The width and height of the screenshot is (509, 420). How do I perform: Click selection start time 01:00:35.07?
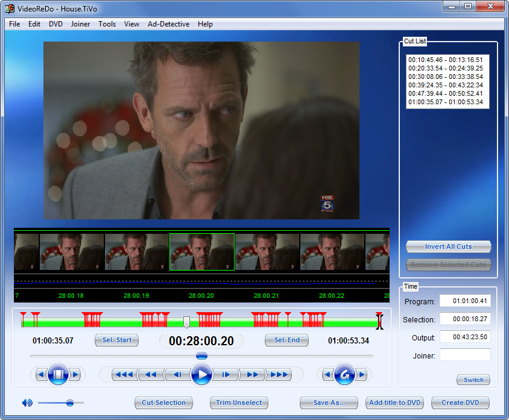point(53,340)
